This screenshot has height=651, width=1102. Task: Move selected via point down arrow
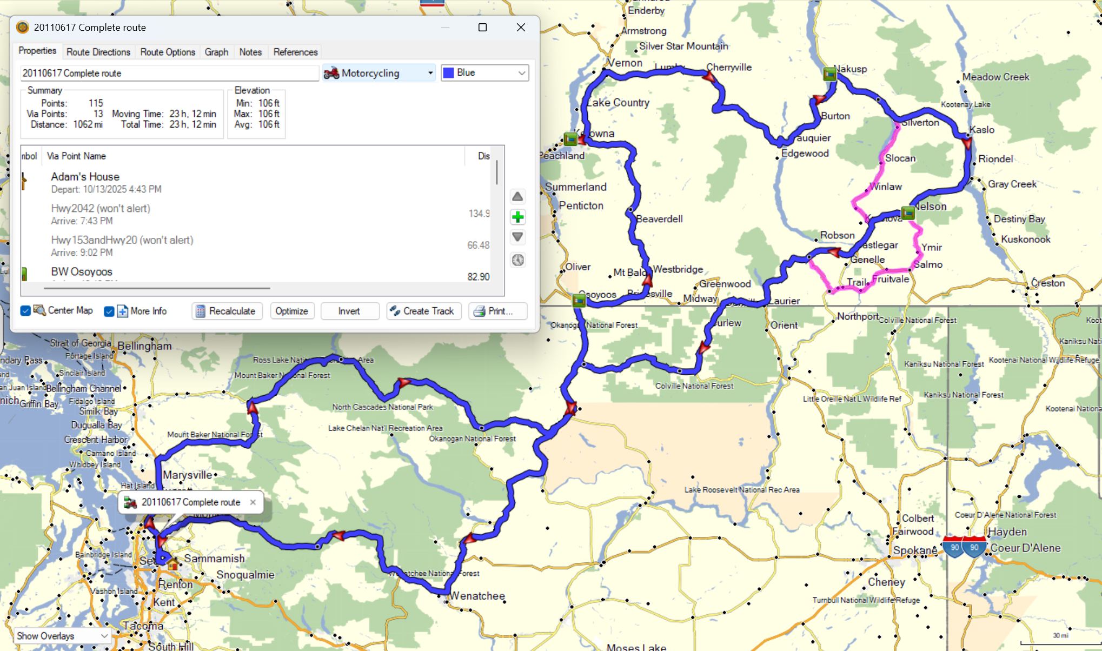517,237
